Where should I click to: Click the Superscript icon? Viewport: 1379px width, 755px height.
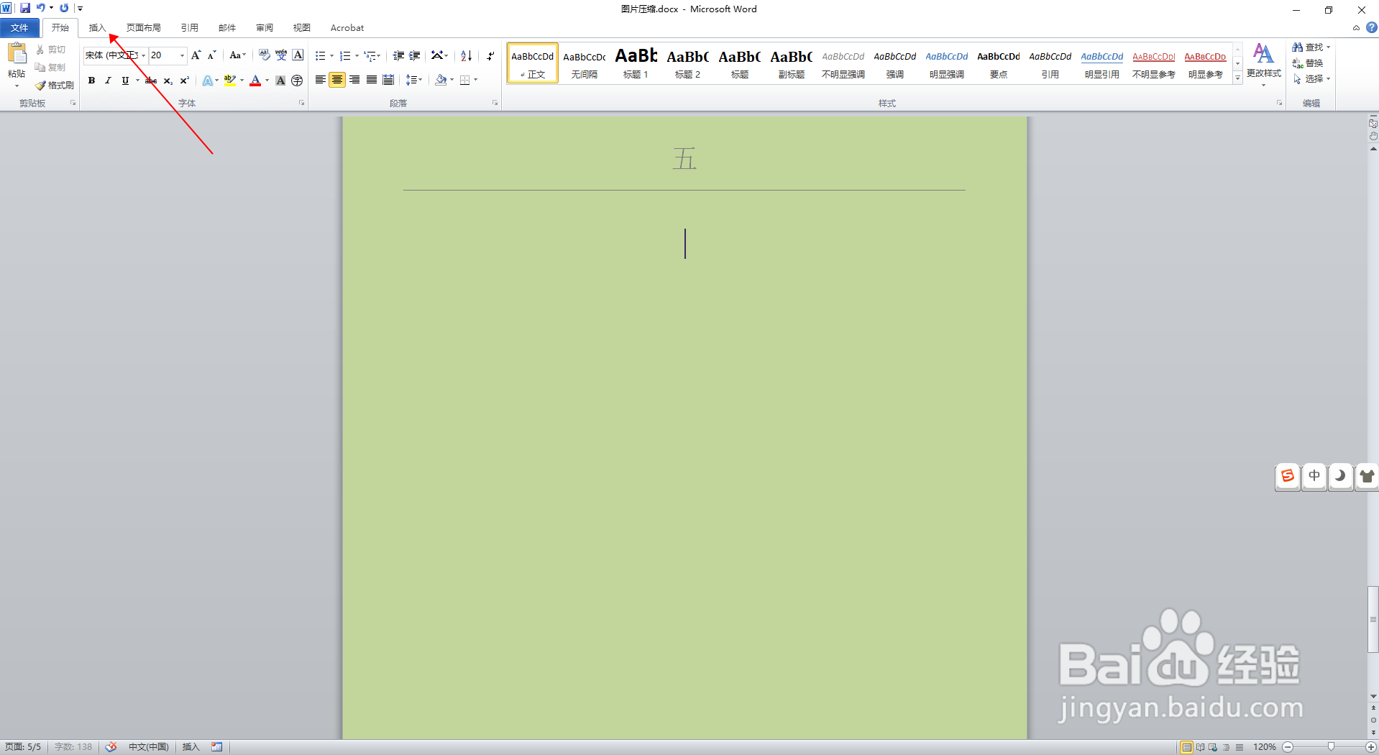(184, 81)
